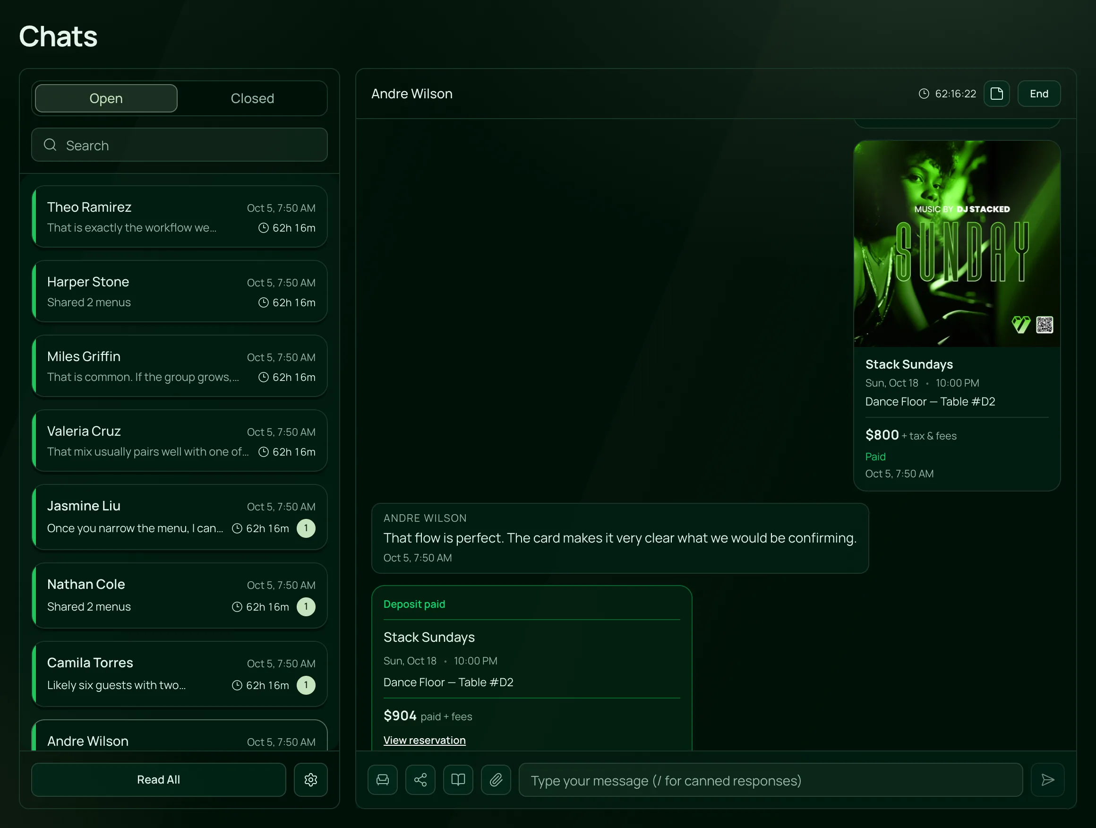Click the QR code on the Sunday flyer
The width and height of the screenshot is (1096, 828).
click(1045, 325)
